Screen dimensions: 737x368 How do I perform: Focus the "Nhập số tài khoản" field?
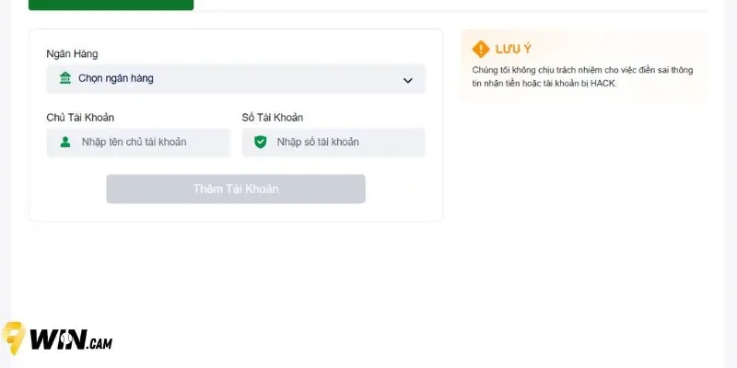343,142
